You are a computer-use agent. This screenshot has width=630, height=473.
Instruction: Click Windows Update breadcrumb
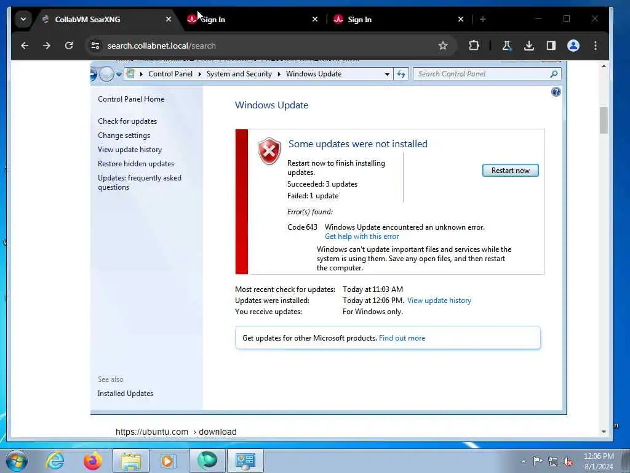point(314,74)
